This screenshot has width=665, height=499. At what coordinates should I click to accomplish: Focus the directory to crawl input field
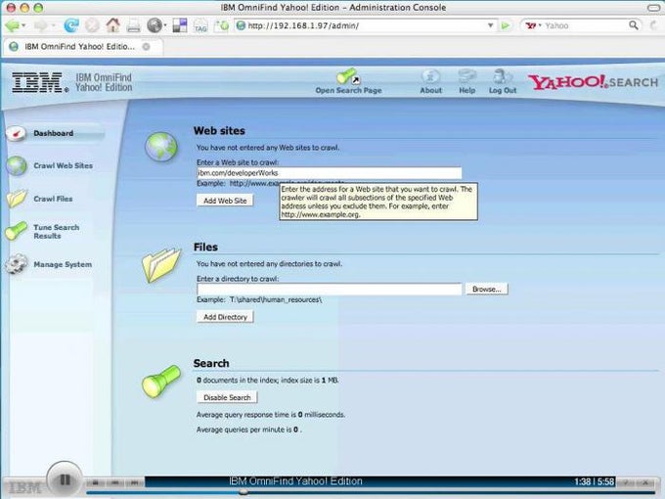click(330, 289)
